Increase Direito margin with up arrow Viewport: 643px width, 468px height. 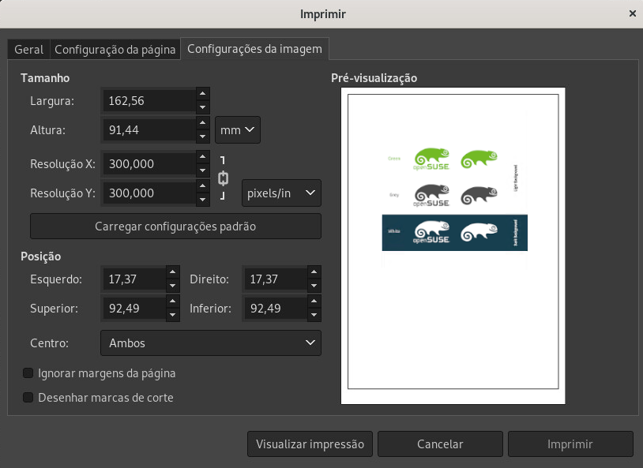[314, 272]
